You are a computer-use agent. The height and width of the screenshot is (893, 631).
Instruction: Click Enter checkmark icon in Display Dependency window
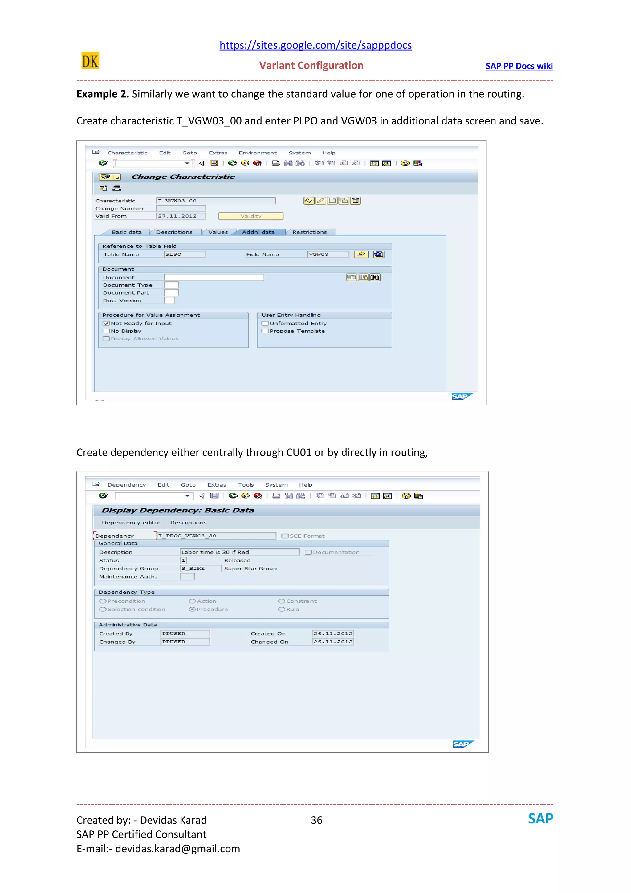coord(103,495)
